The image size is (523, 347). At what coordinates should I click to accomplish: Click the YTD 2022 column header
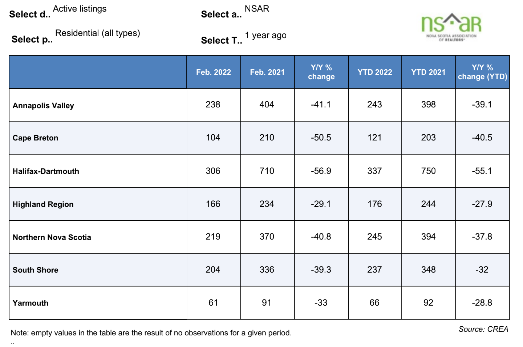[x=375, y=72]
